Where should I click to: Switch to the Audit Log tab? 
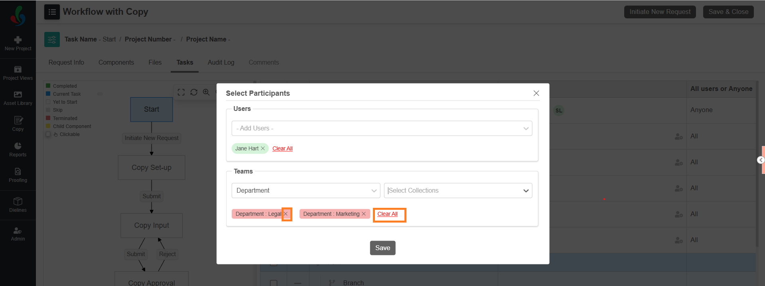221,63
